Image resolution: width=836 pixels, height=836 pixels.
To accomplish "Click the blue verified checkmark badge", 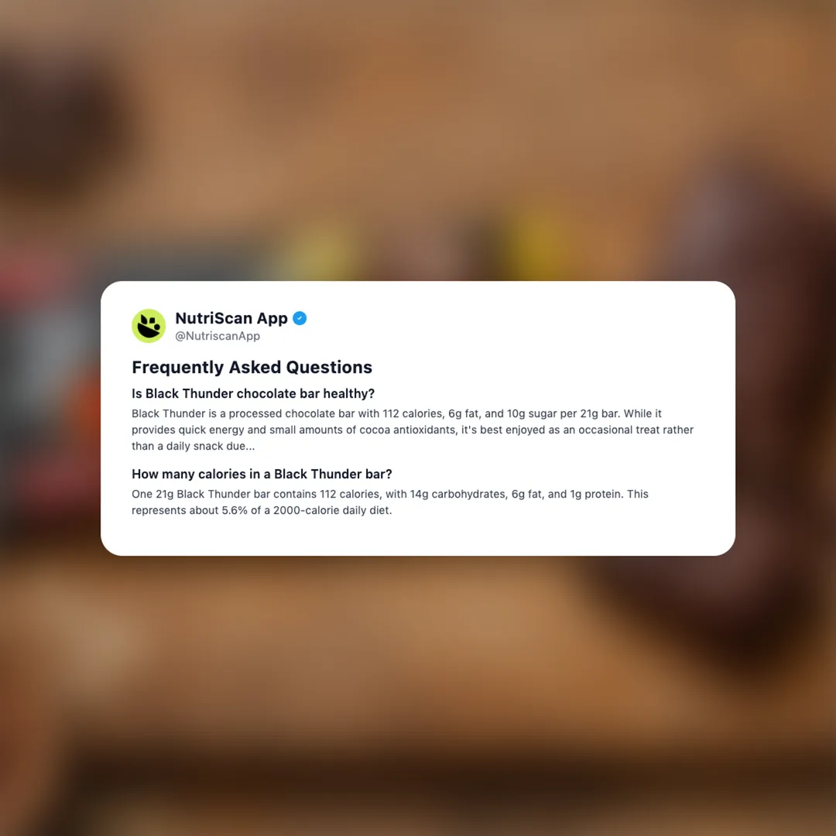I will [x=300, y=318].
